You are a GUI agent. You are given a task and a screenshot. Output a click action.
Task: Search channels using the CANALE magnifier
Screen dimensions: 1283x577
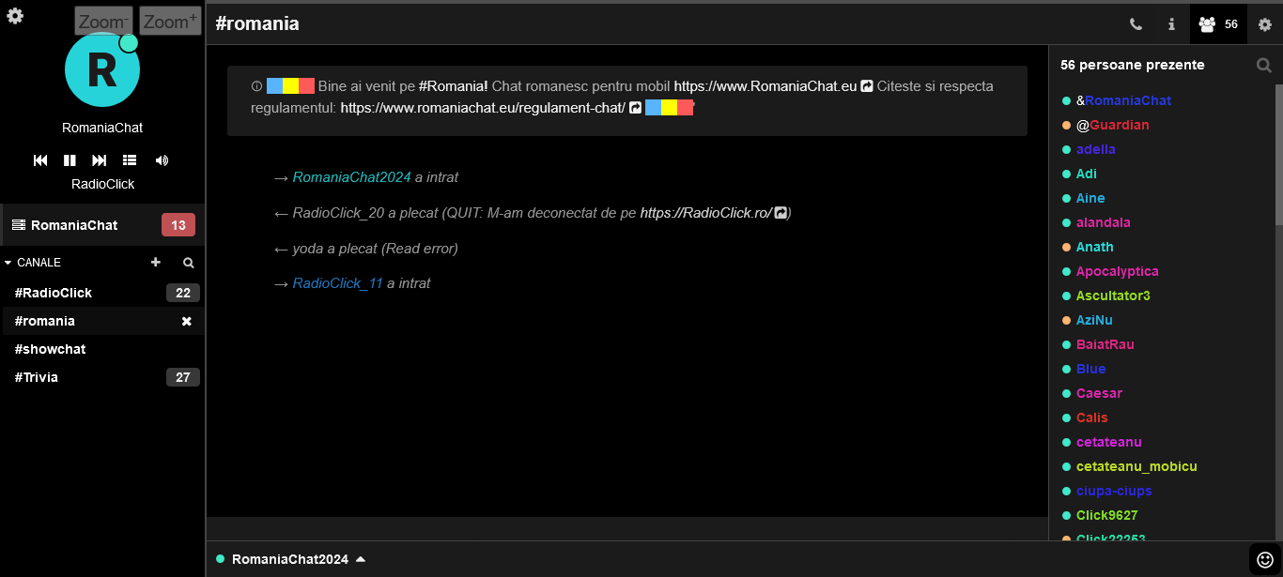[x=189, y=263]
